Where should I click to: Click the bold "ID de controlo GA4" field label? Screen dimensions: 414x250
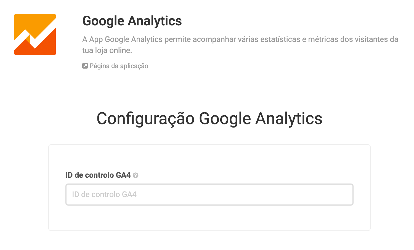pyautogui.click(x=98, y=175)
